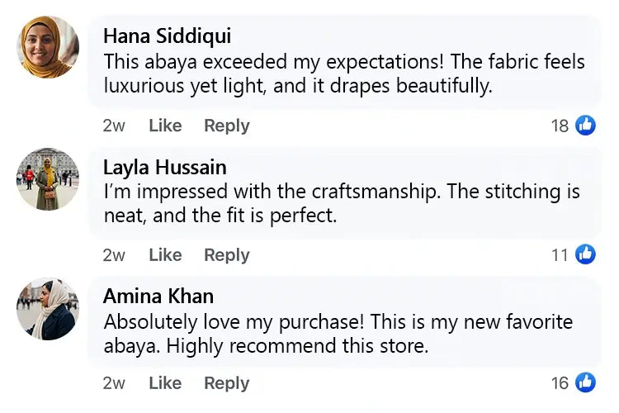The width and height of the screenshot is (619, 413).
Task: Click the 2w timestamp under Amina's comment
Action: (114, 383)
